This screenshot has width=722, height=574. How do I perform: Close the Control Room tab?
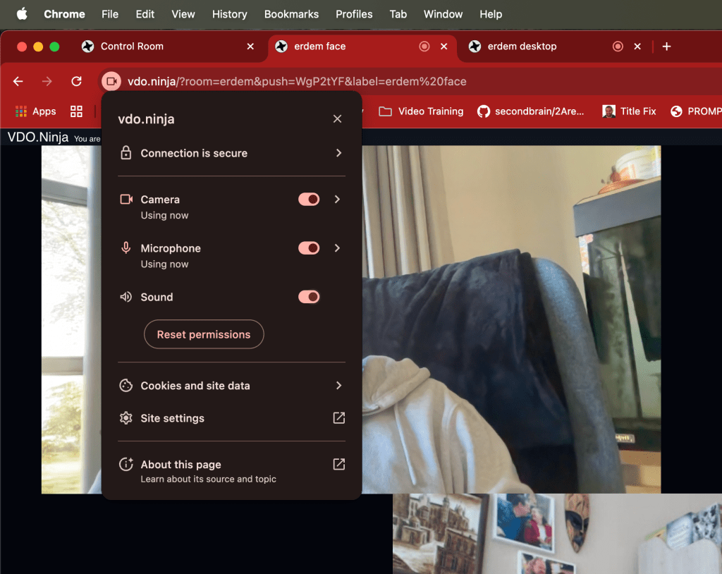pyautogui.click(x=250, y=46)
